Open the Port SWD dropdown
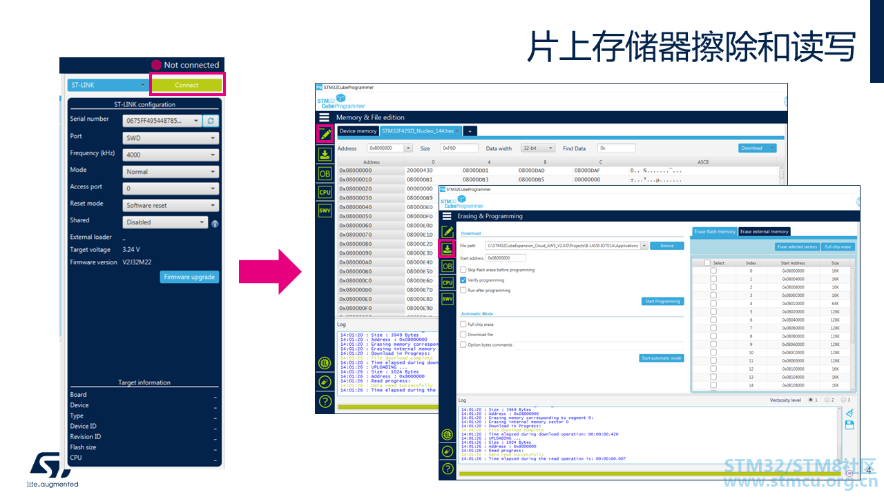The image size is (884, 497). [x=171, y=138]
